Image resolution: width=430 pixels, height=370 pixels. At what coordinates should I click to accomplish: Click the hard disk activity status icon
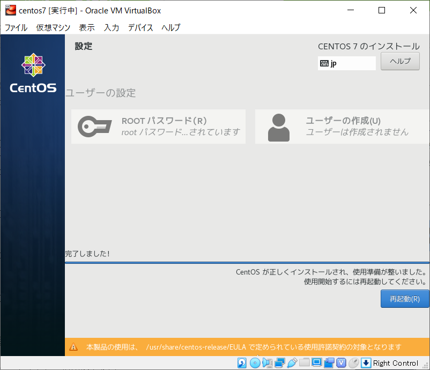click(x=242, y=363)
